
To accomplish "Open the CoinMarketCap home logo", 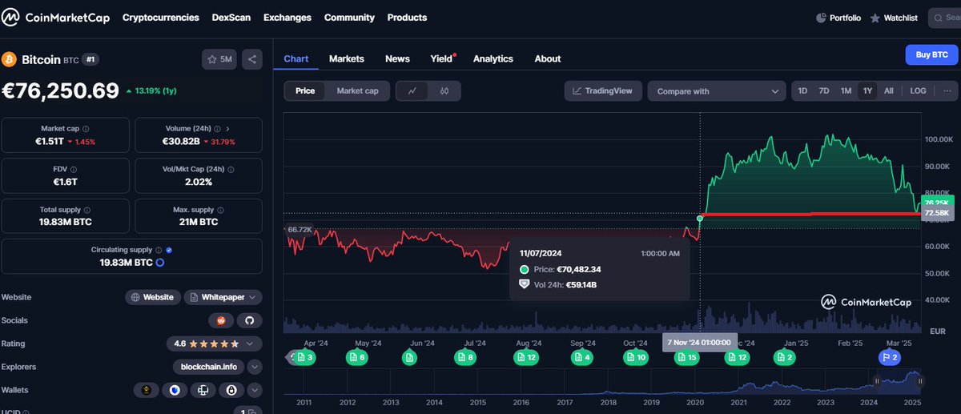I will coord(56,17).
